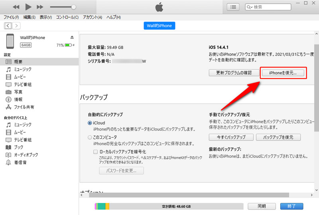
Task: Click the horizontal scrollbar thumb
Action: click(x=189, y=195)
